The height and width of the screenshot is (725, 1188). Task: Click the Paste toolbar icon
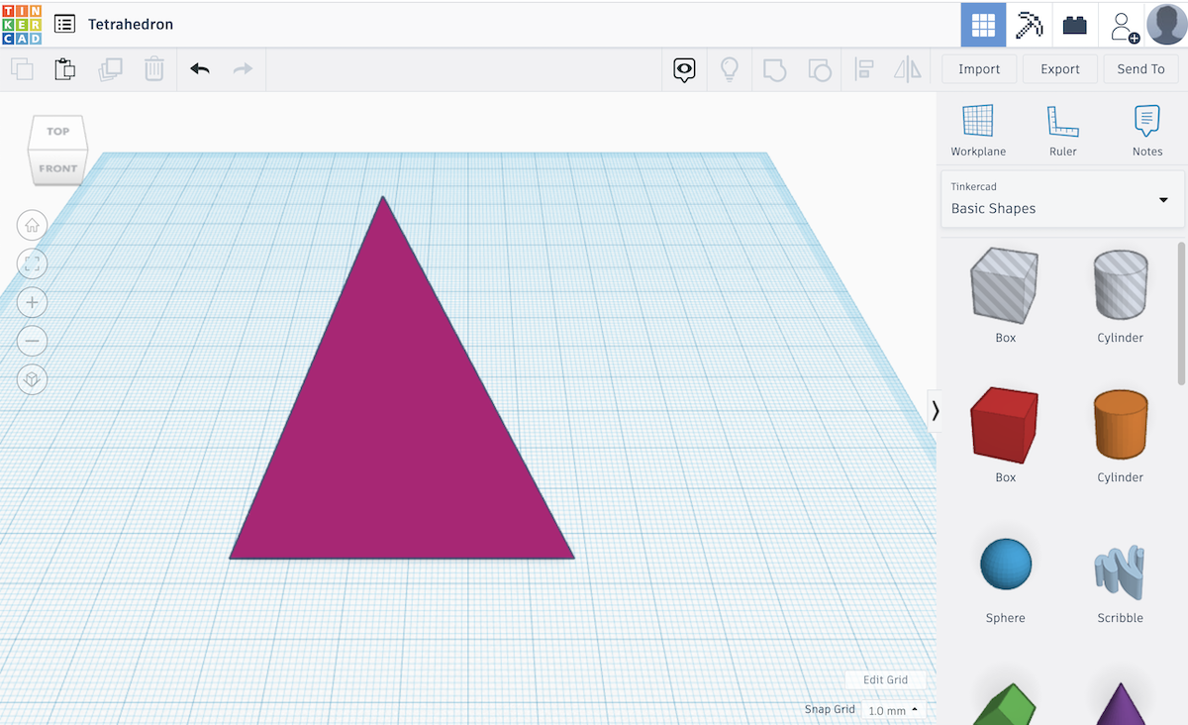pos(65,69)
